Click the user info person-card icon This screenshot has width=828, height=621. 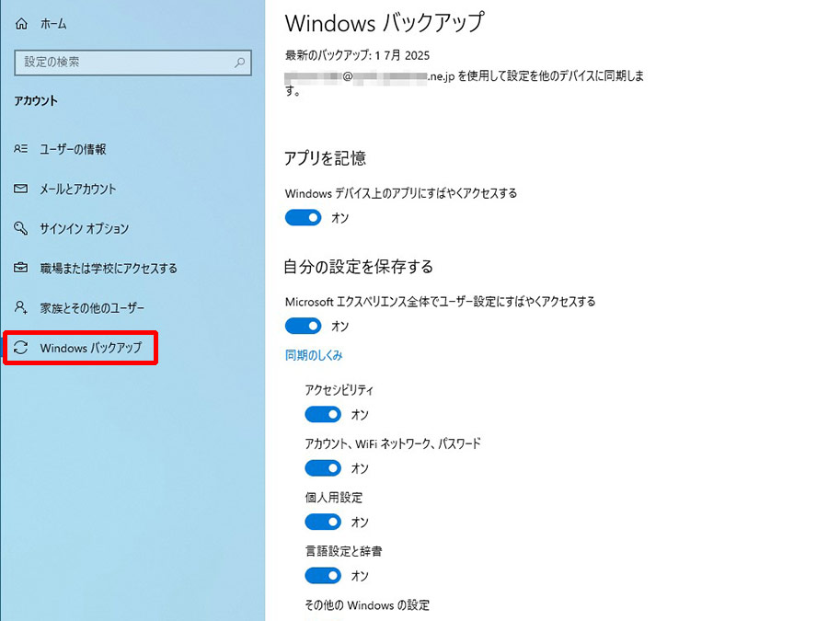(x=20, y=149)
